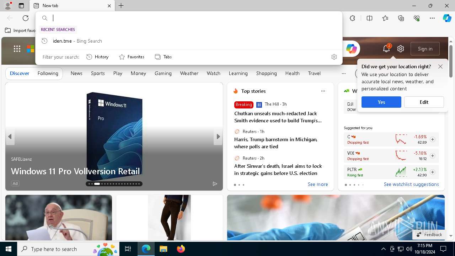455x256 pixels.
Task: Open Import favorites bar item
Action: (x=20, y=31)
